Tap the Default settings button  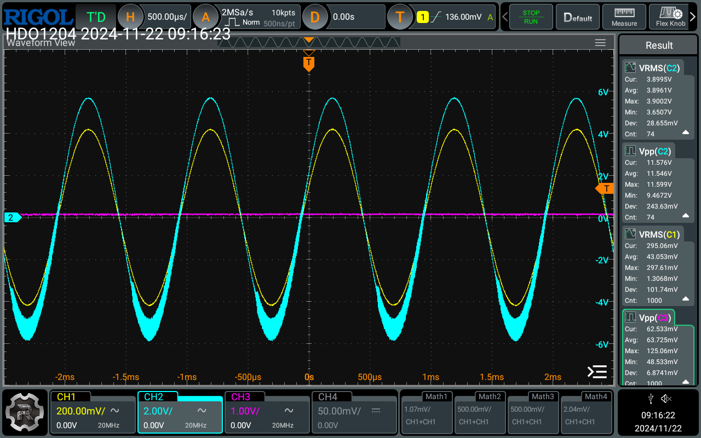[x=578, y=17]
